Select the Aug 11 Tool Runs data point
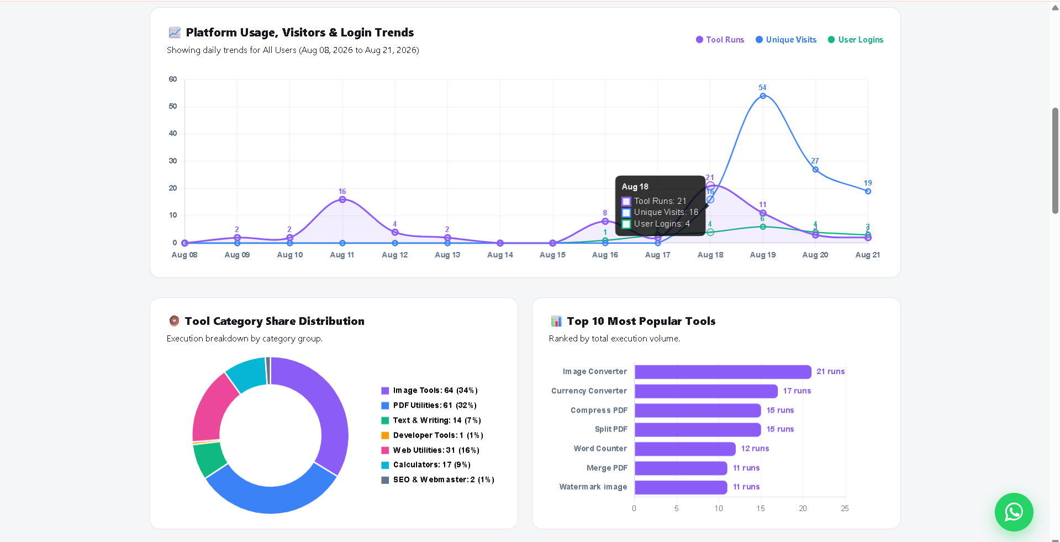1060x542 pixels. pos(342,199)
